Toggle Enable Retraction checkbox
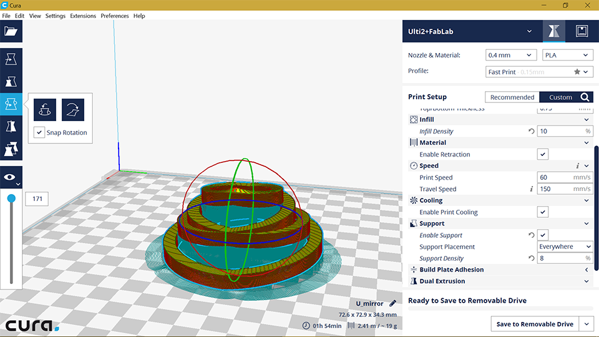The image size is (599, 337). pyautogui.click(x=542, y=154)
